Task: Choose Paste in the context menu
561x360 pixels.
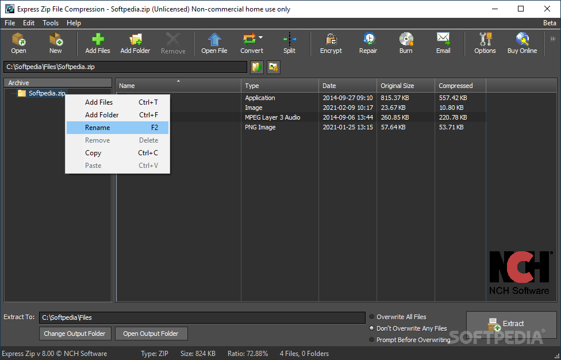Action: tap(117, 166)
